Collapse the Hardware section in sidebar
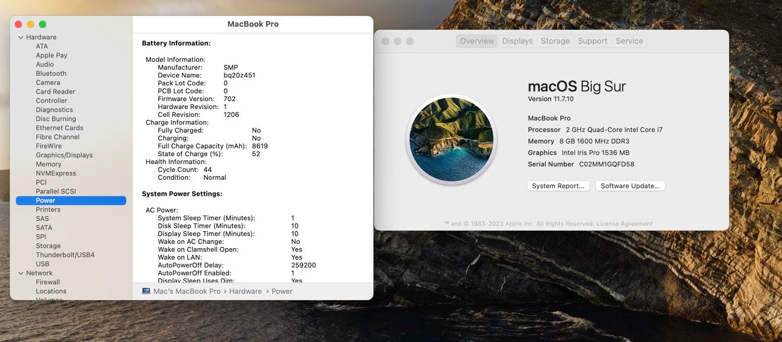Image resolution: width=782 pixels, height=342 pixels. coord(21,38)
